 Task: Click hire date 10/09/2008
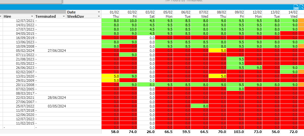(25, 46)
